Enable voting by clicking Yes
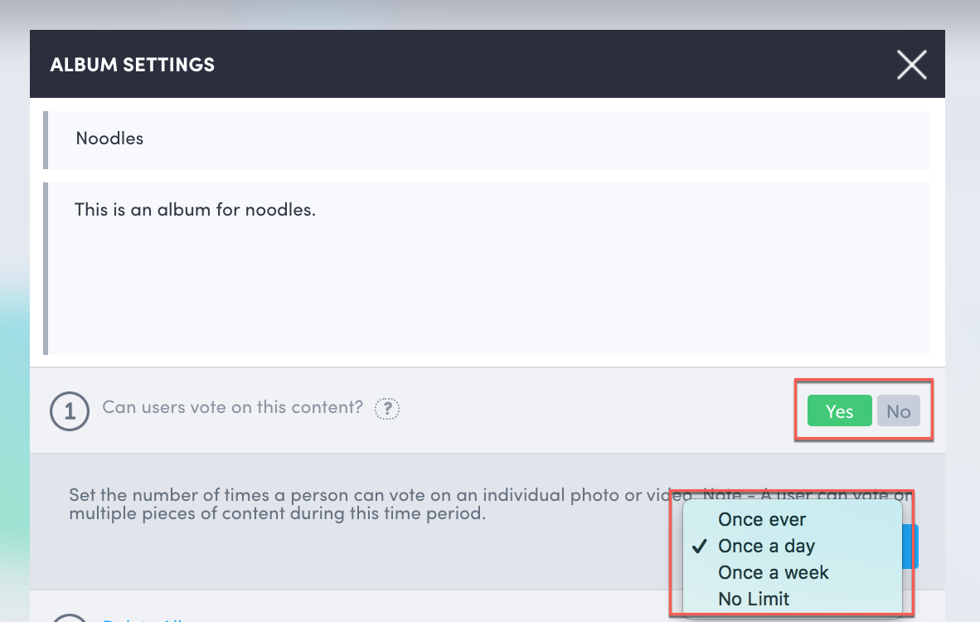This screenshot has width=980, height=622. pos(839,411)
